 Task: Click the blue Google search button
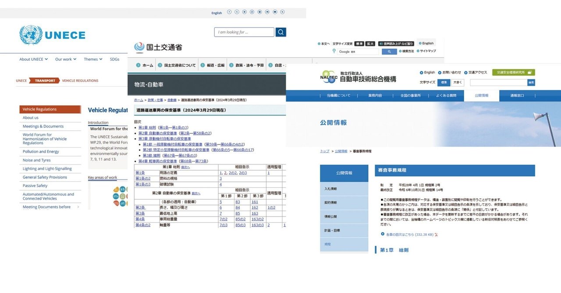(x=389, y=52)
